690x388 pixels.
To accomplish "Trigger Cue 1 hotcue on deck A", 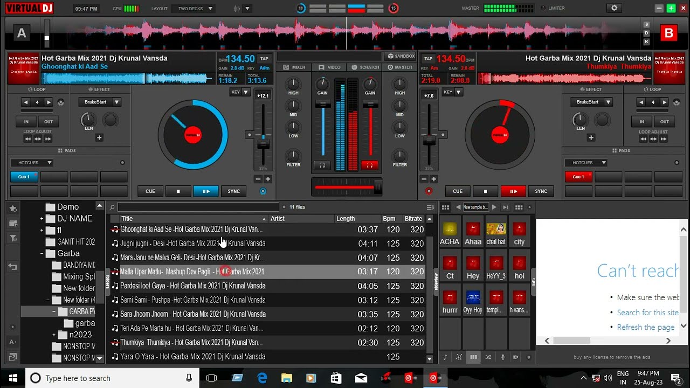I will point(24,177).
